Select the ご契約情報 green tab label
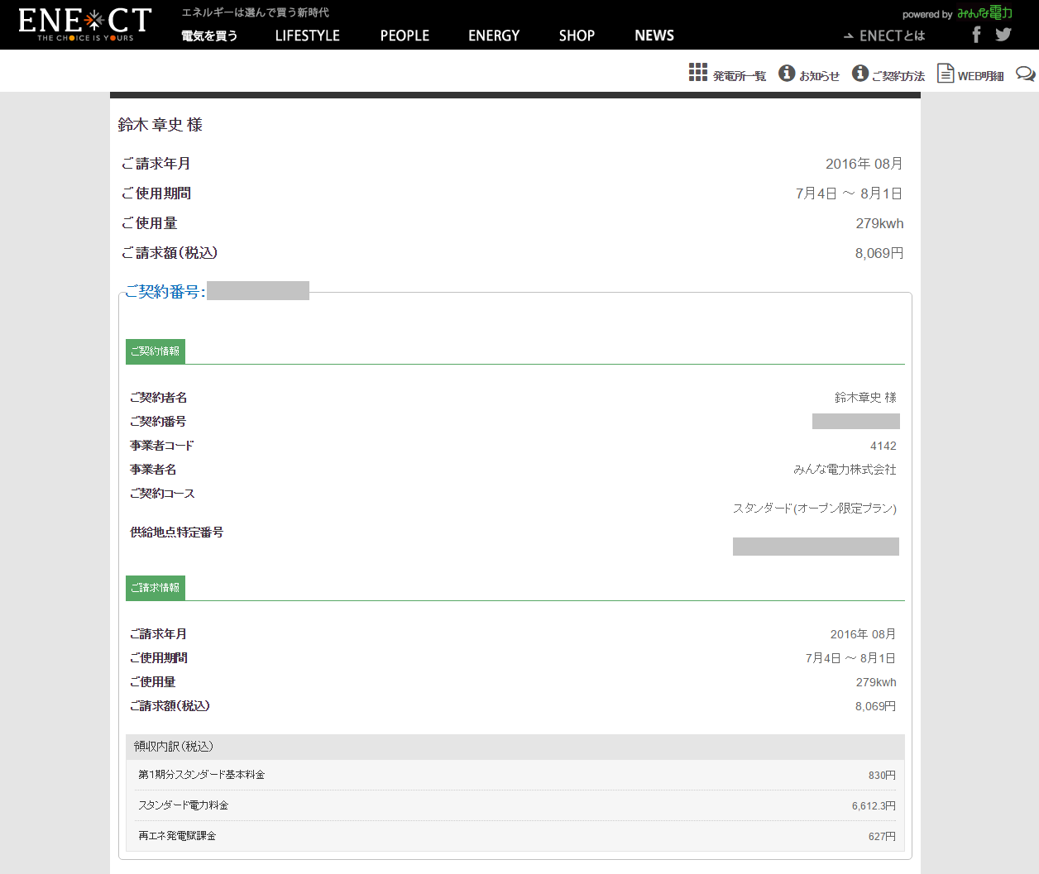 click(x=156, y=351)
